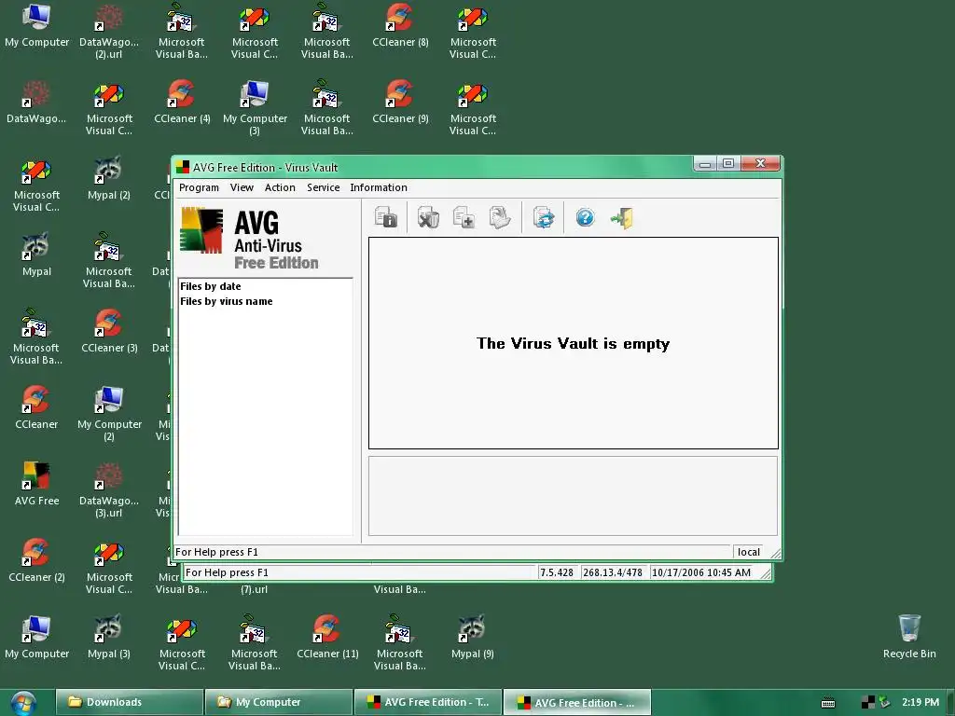This screenshot has height=716, width=955.
Task: Click the delete file toolbar icon
Action: [428, 217]
